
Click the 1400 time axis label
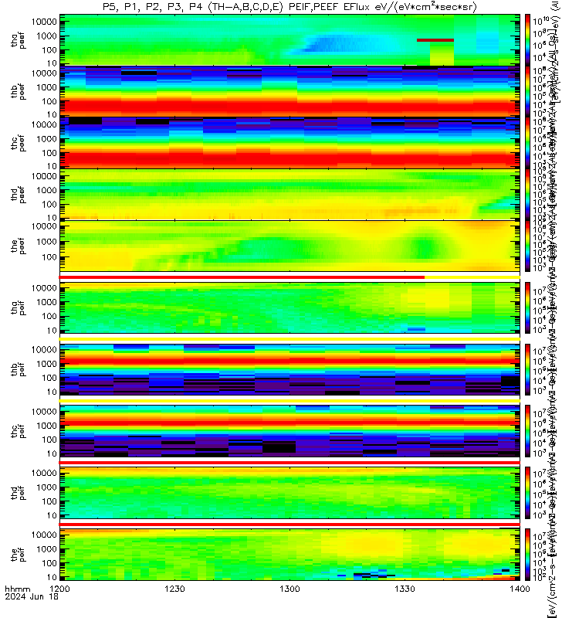click(520, 589)
